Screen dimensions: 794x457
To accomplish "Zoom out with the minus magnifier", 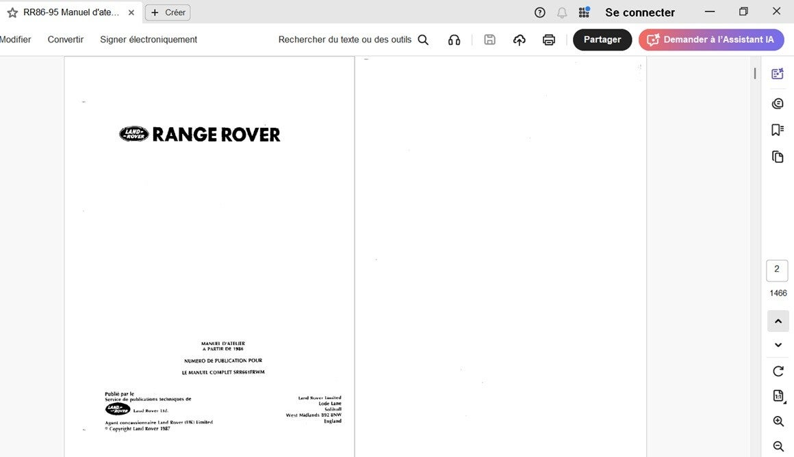I will click(778, 446).
